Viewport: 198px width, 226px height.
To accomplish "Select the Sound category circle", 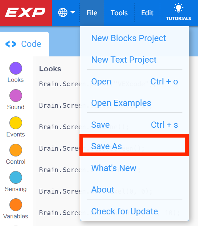I will point(16,95).
